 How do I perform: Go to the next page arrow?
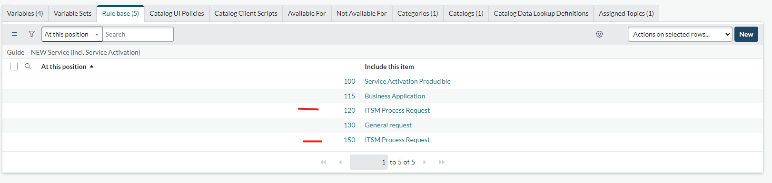[425, 162]
